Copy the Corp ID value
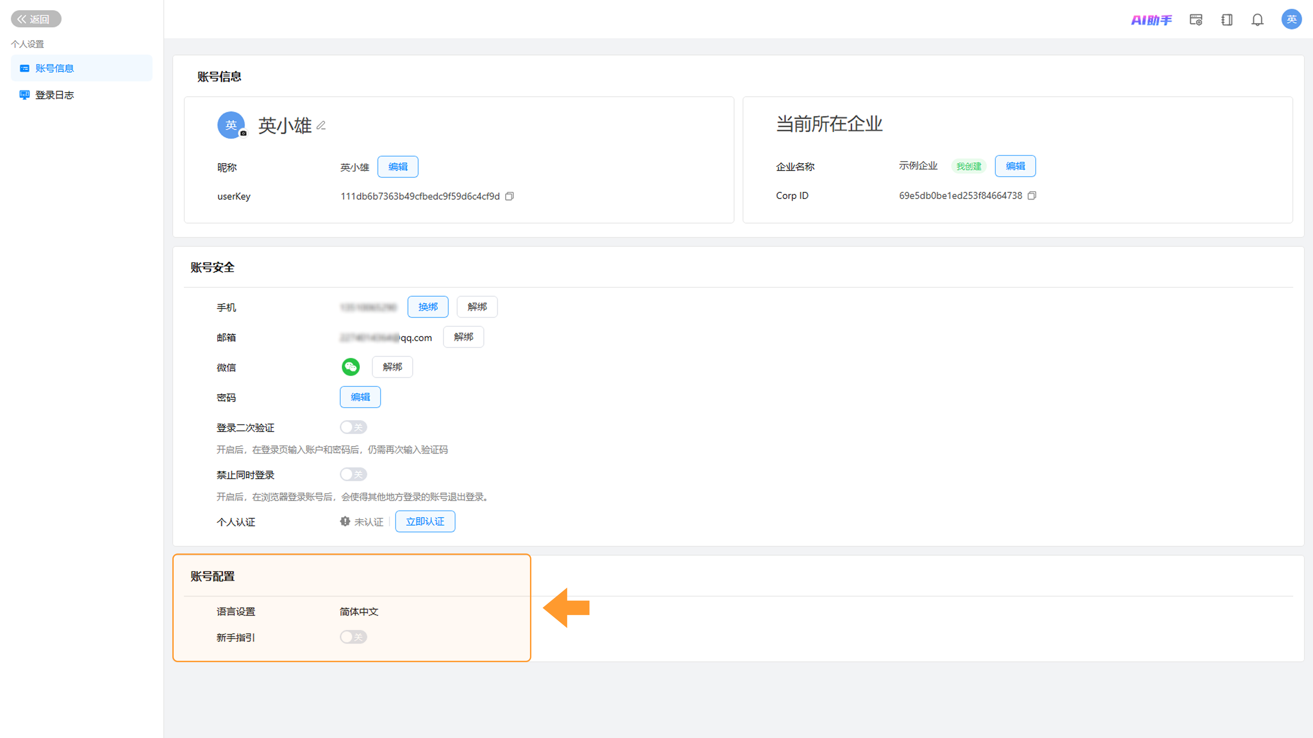1313x738 pixels. point(1032,195)
